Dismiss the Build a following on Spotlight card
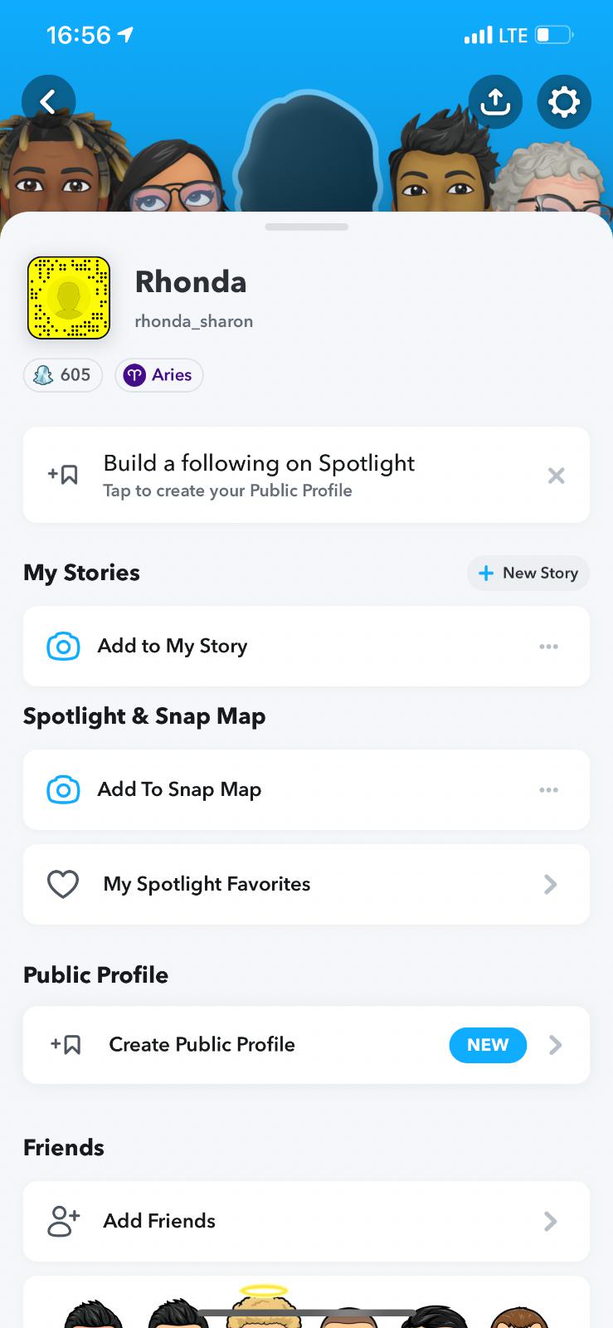Image resolution: width=613 pixels, height=1328 pixels. 556,476
